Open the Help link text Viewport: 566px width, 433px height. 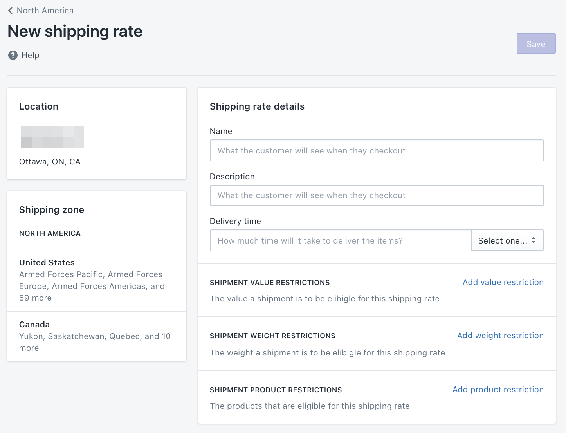click(x=30, y=55)
